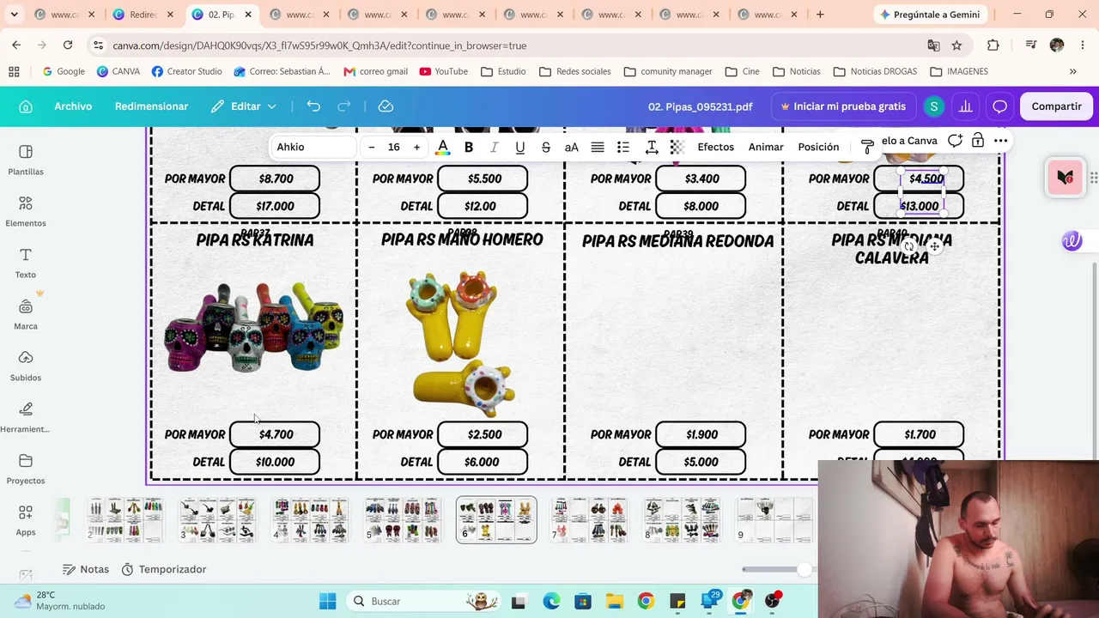
Task: Open the Animar animation panel
Action: (x=766, y=148)
